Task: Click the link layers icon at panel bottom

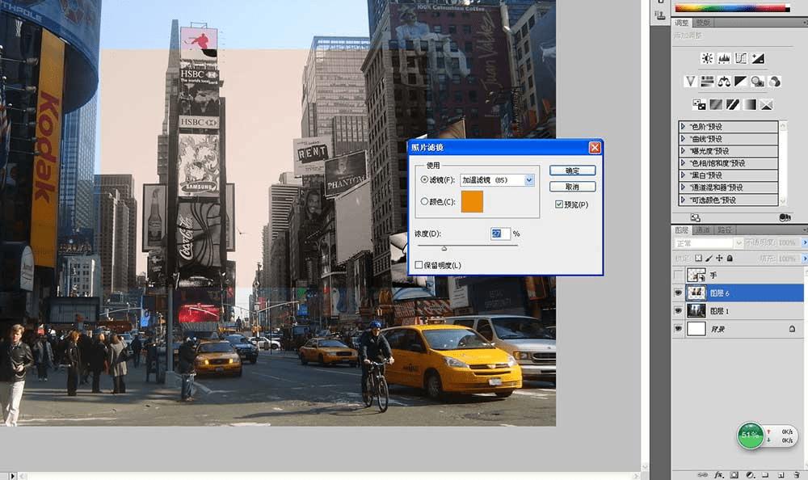Action: click(x=702, y=475)
